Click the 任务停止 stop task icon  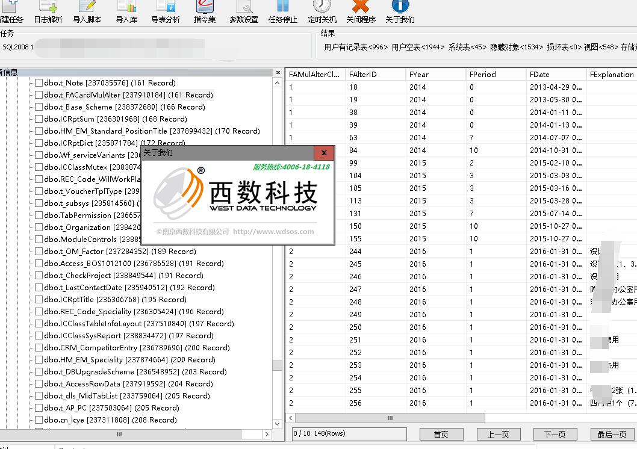(x=283, y=12)
